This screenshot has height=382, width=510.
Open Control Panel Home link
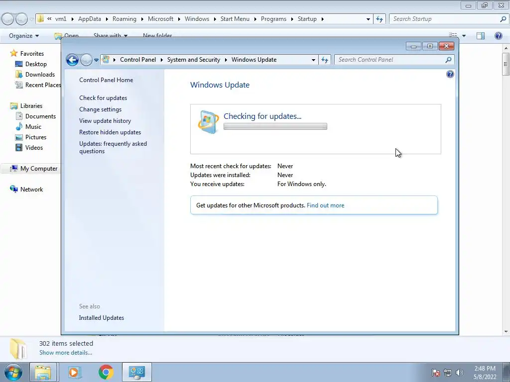106,80
